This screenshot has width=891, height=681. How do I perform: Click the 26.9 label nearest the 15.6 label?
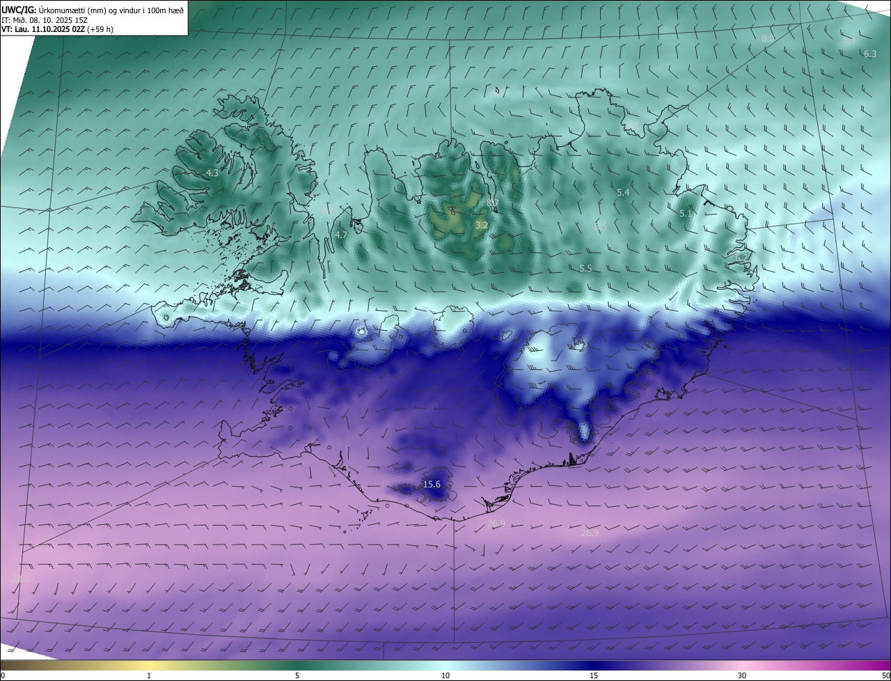coord(496,523)
